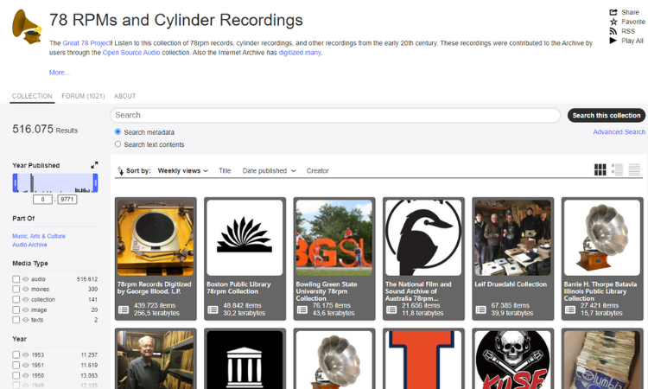Check the image media type checkbox

(x=16, y=309)
